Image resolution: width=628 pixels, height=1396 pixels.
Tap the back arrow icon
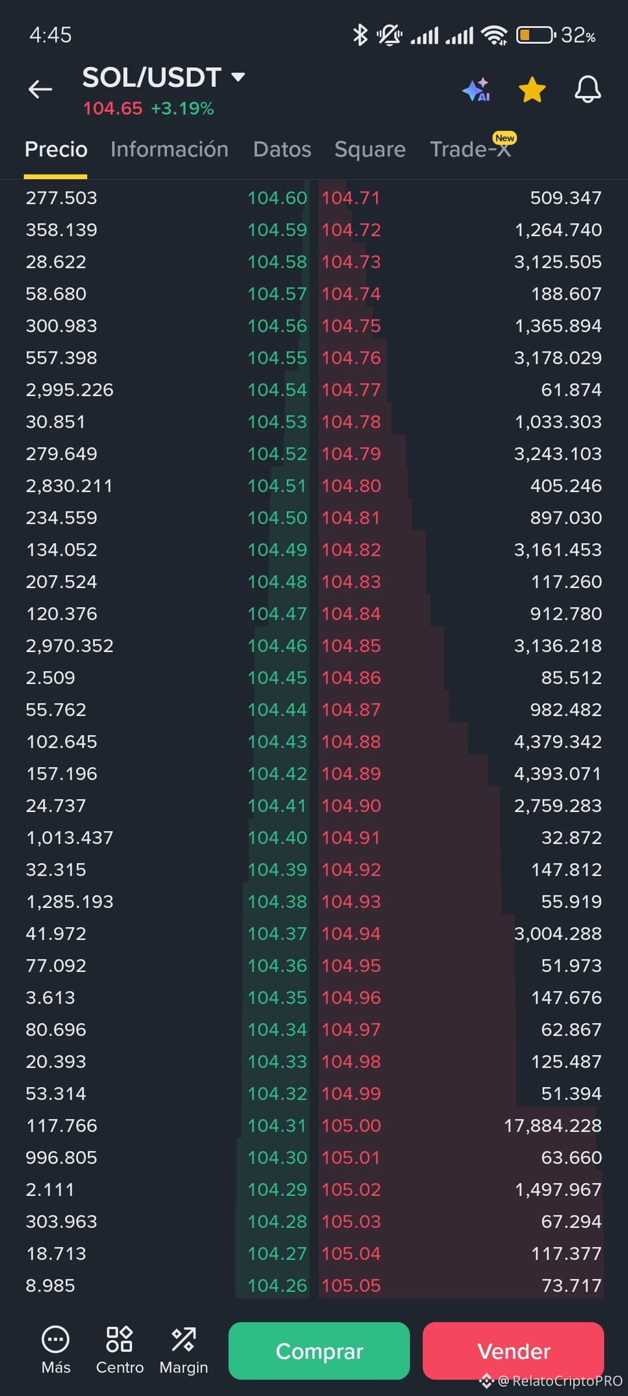(x=40, y=89)
